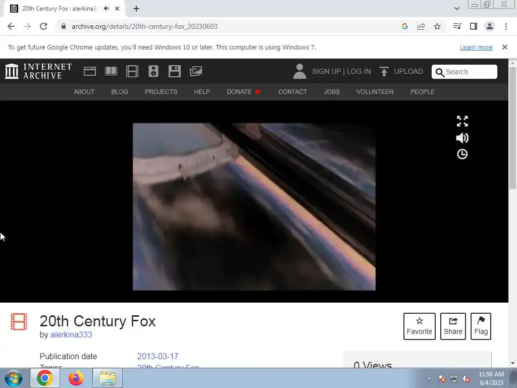The image size is (517, 388).
Task: Click Learn more about Chrome updates
Action: (x=476, y=47)
